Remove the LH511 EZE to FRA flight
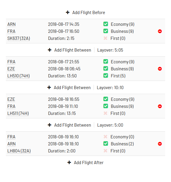Screen dimensions: 171x182 click(160, 106)
